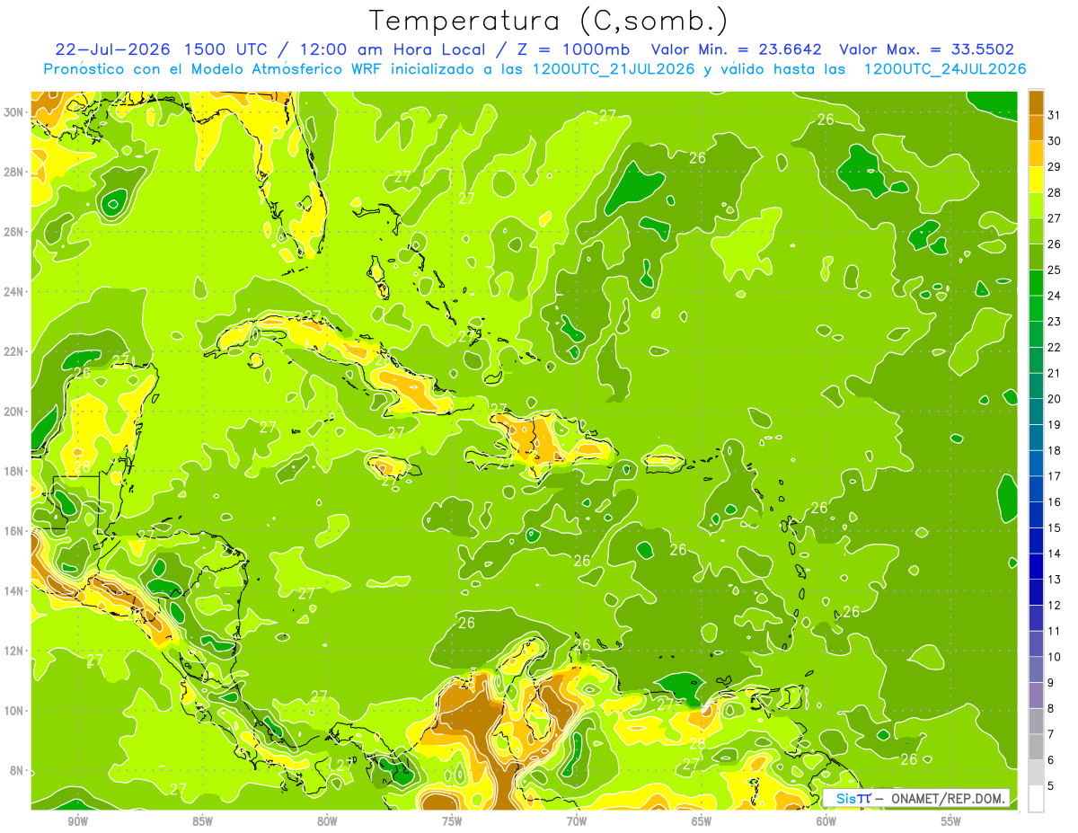This screenshot has height=833, width=1078.
Task: Click the 20N latitude axis label
Action: (x=14, y=412)
